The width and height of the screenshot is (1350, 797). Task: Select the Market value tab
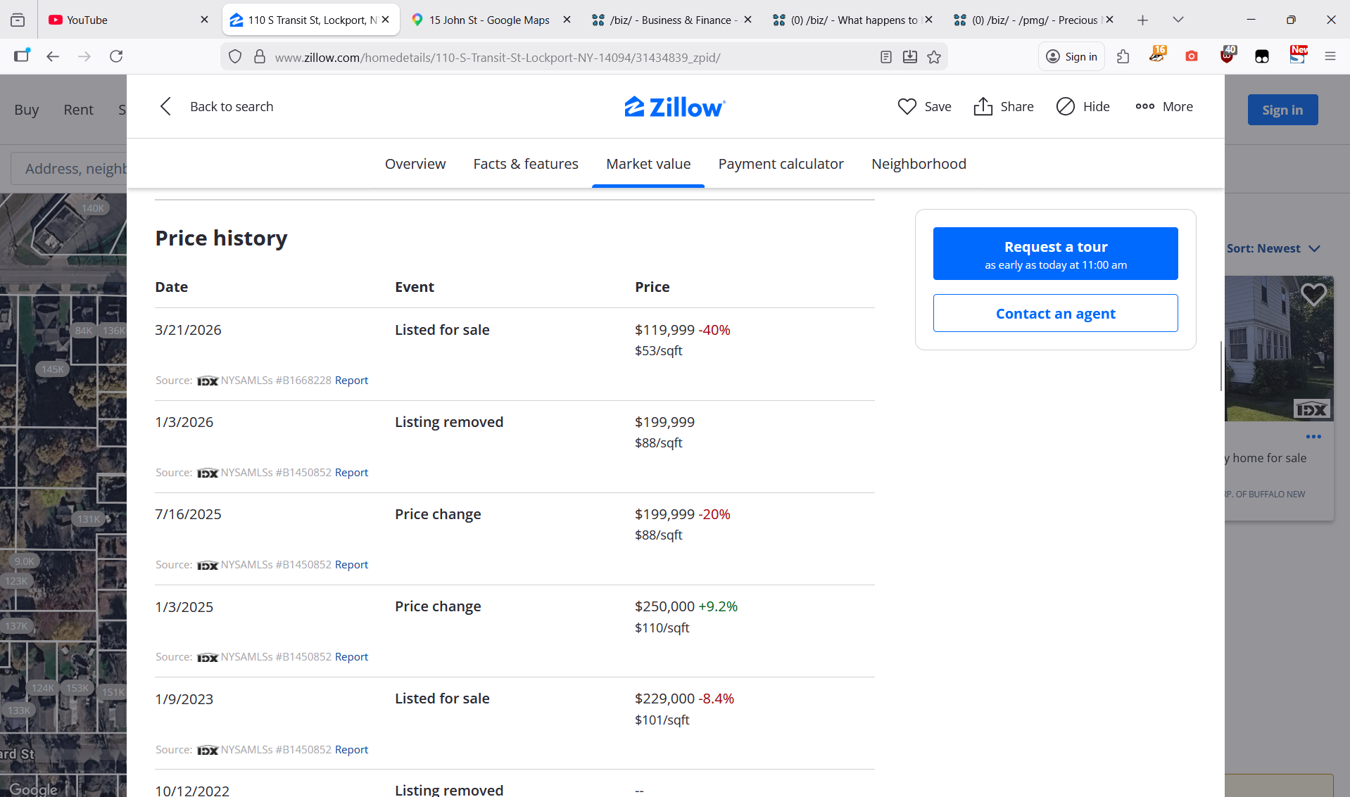[x=648, y=164]
